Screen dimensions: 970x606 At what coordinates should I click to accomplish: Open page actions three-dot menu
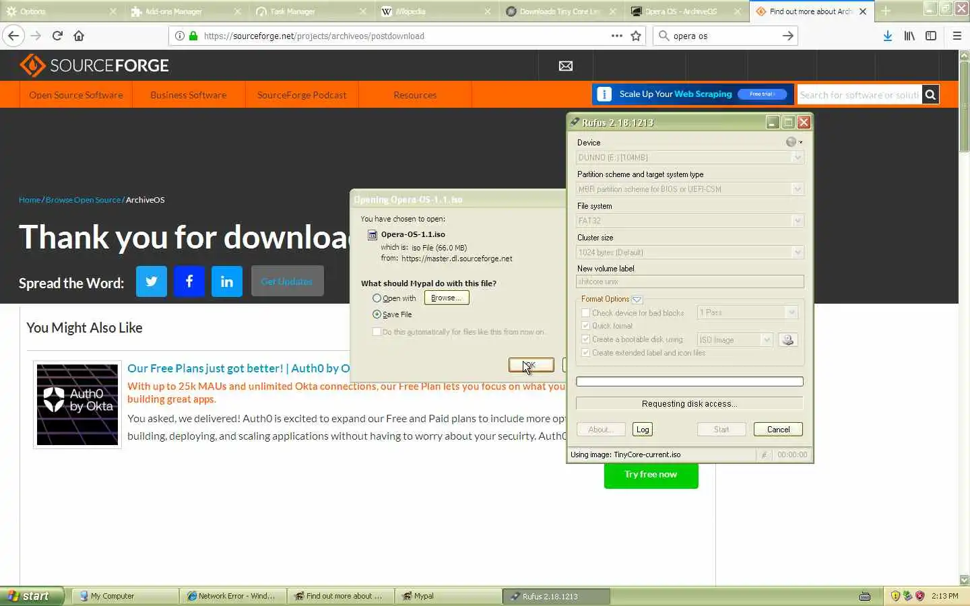(616, 36)
